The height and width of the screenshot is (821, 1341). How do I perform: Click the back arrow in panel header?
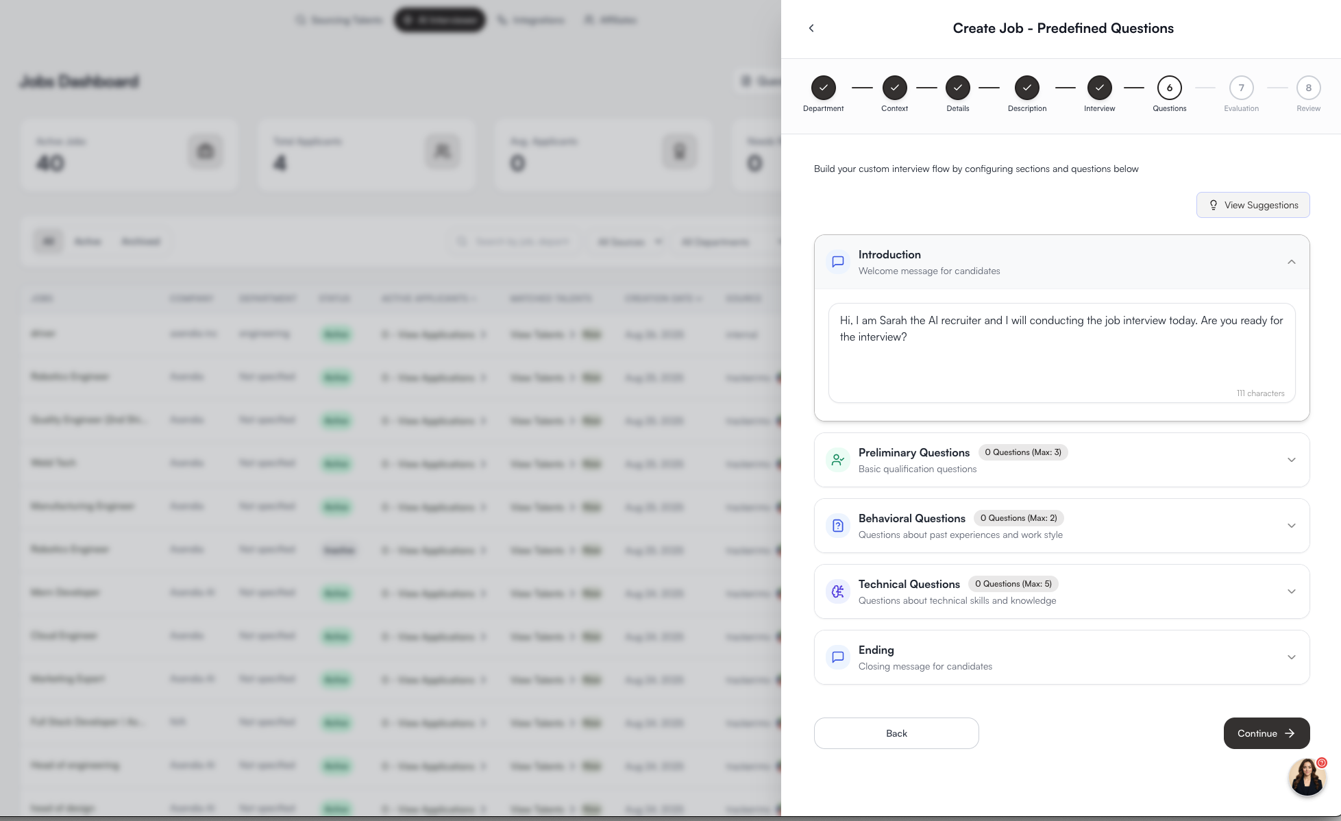click(811, 28)
